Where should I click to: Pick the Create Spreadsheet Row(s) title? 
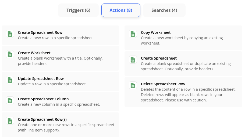[x=42, y=119]
